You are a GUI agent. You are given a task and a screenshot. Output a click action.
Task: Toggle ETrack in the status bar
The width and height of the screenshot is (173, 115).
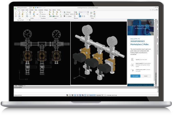(x=83, y=95)
